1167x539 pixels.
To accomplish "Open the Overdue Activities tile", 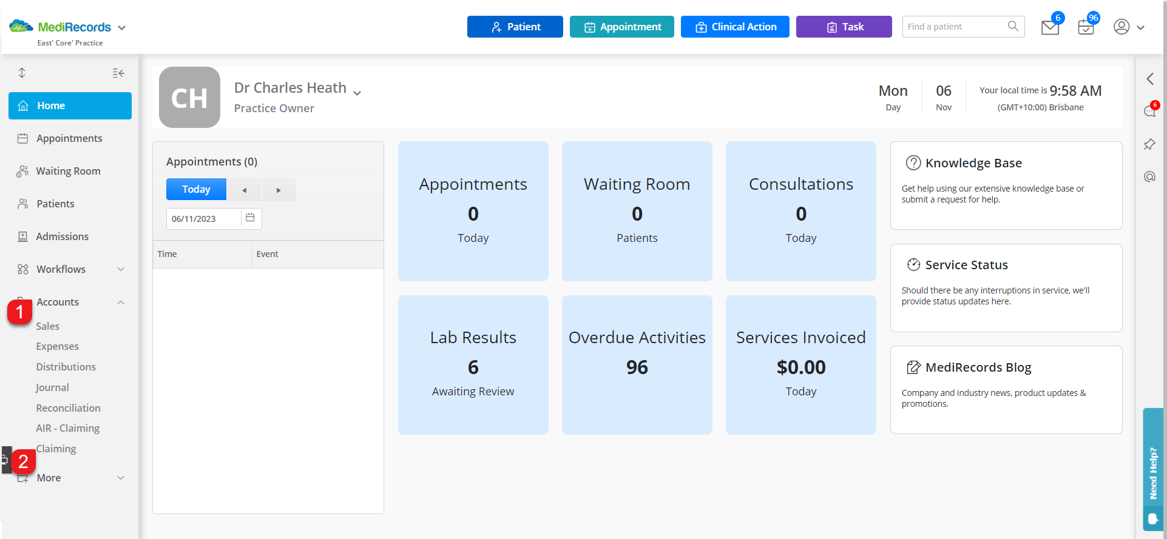I will pos(637,365).
